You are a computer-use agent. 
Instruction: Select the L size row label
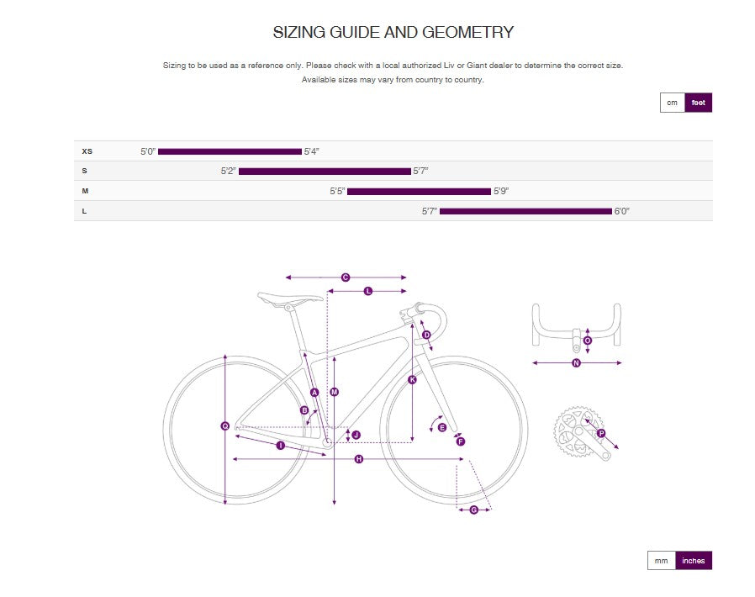point(84,211)
